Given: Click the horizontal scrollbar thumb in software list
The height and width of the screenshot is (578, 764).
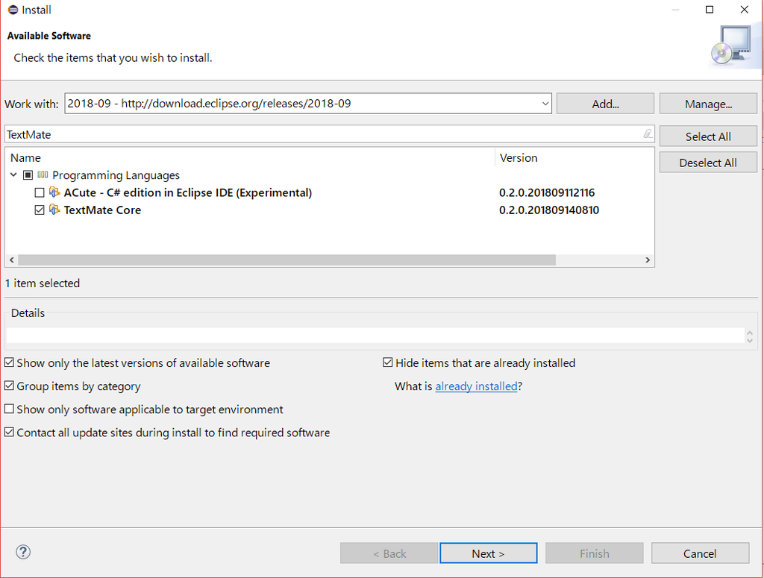Looking at the screenshot, I should click(x=286, y=260).
